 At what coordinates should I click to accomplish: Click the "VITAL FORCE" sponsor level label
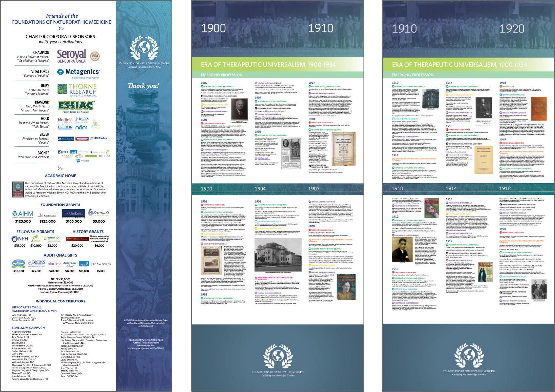coord(40,71)
